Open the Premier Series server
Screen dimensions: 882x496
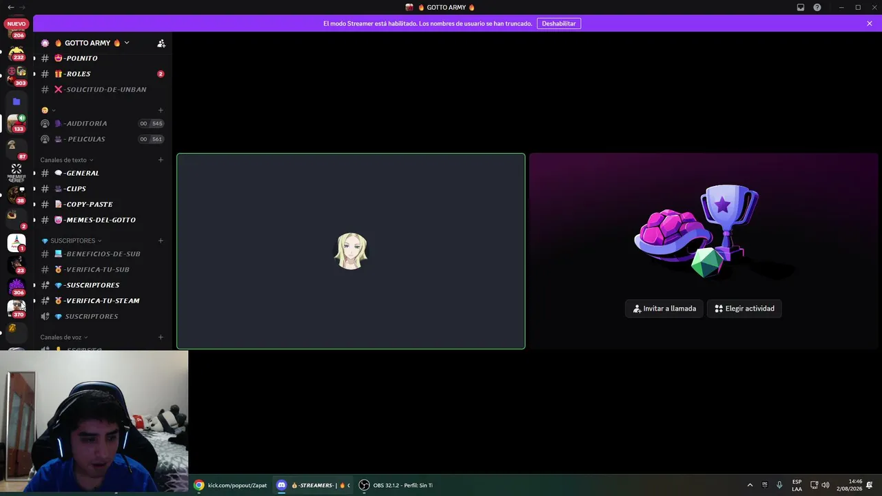coord(17,172)
